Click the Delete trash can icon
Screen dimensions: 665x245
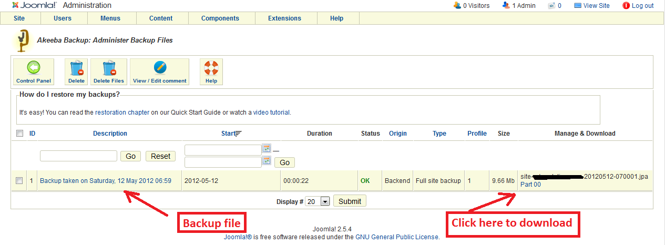77,68
